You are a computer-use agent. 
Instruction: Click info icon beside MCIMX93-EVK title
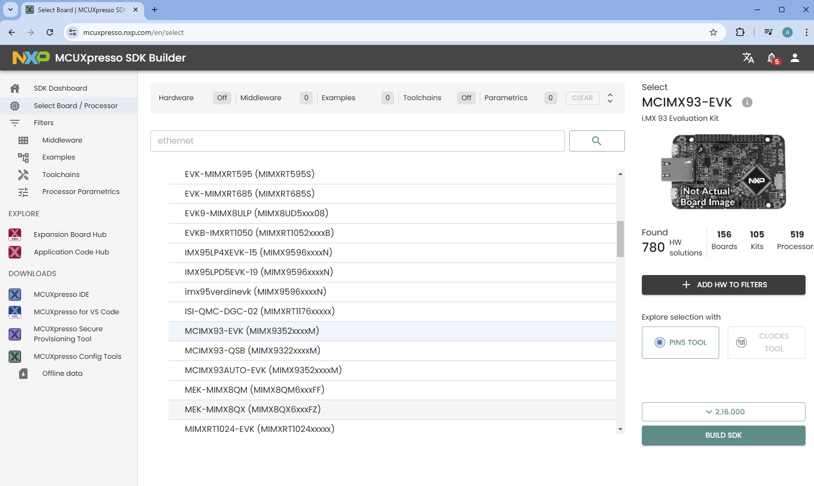tap(747, 102)
